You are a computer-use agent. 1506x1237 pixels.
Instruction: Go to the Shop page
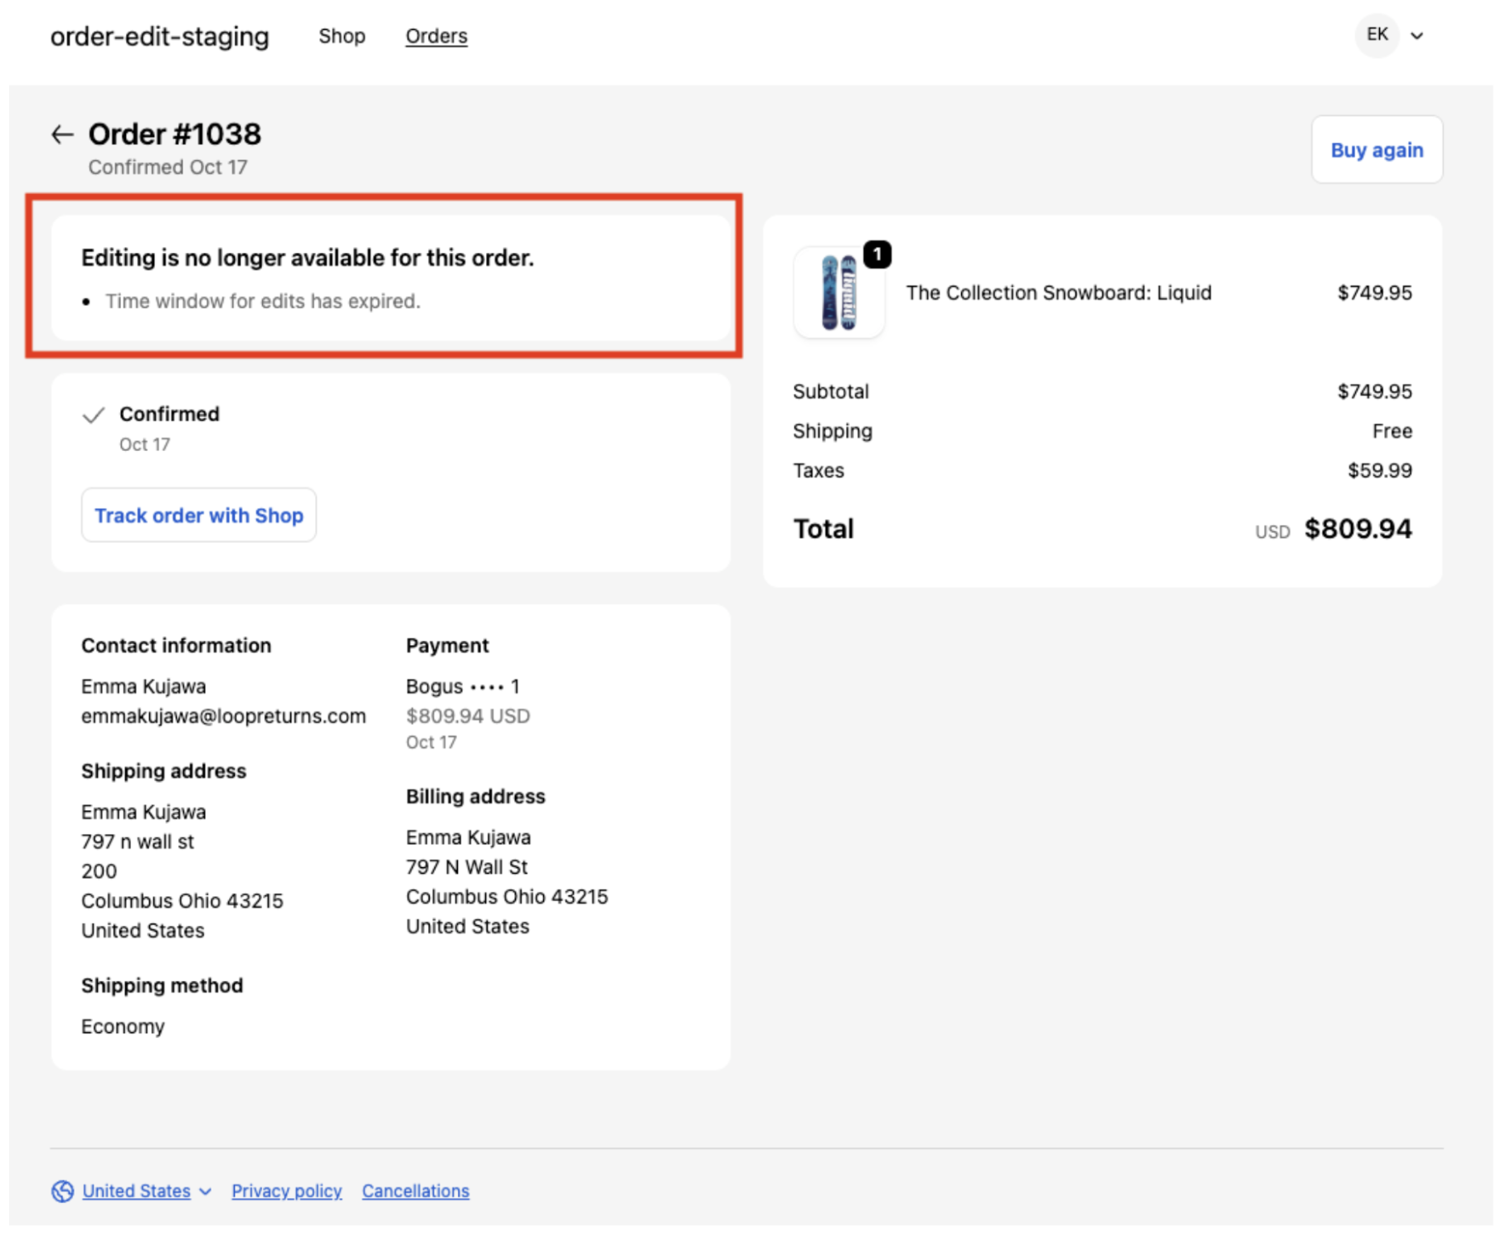coord(342,36)
